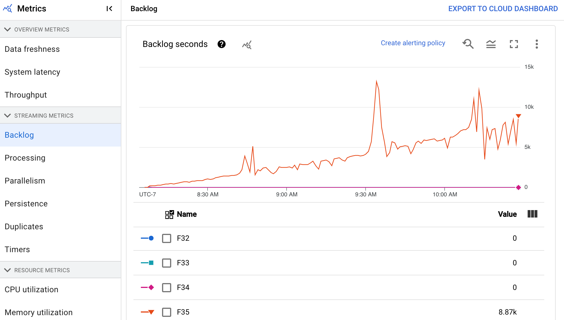Click the filter lines icon on chart
The width and height of the screenshot is (564, 320).
[x=491, y=44]
